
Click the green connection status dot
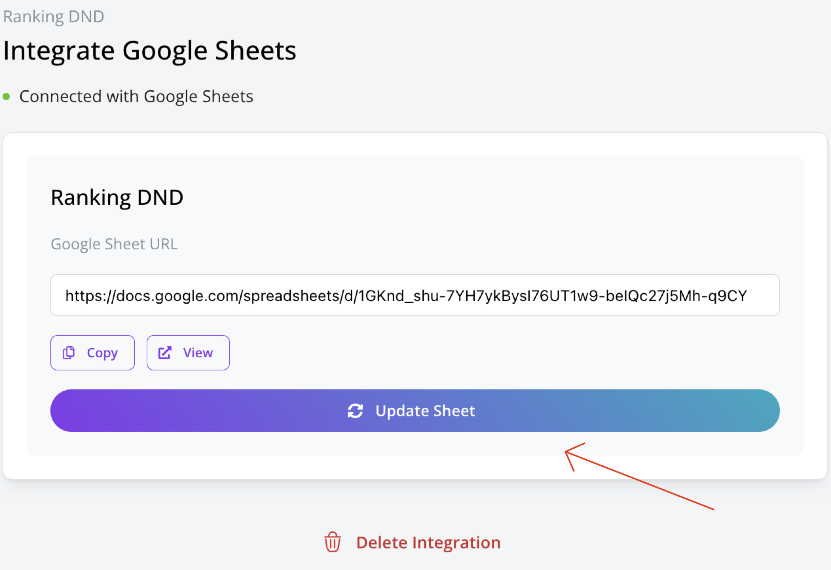(x=6, y=97)
